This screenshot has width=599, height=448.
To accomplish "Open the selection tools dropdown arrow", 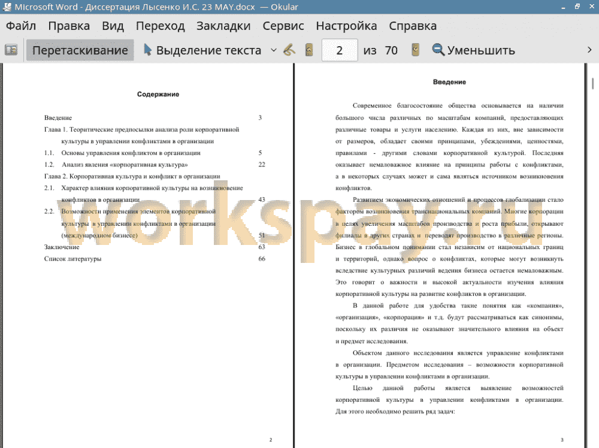I will (x=274, y=50).
